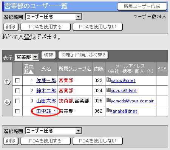Open user 佐藤一郎
The image size is (170, 150).
click(46, 80)
